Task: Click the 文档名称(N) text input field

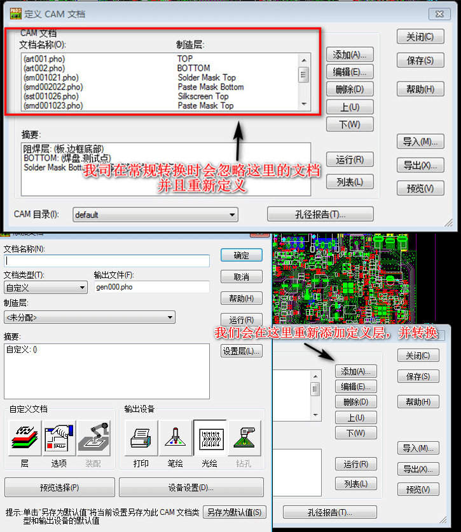Action: [107, 260]
